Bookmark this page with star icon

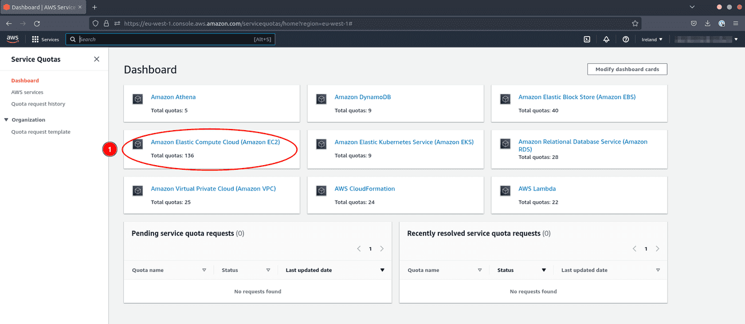(635, 24)
